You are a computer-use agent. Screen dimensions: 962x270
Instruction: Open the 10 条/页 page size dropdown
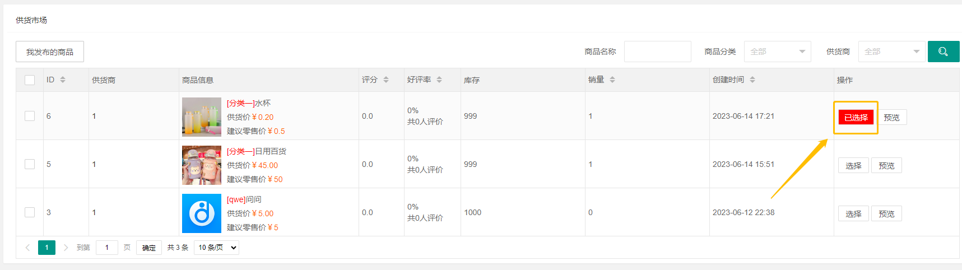(216, 248)
